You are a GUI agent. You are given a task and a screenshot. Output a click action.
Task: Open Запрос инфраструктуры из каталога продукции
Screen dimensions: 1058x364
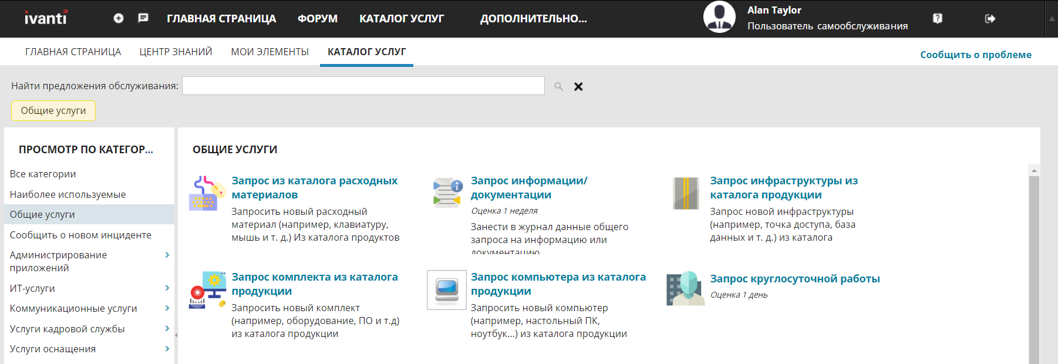pyautogui.click(x=784, y=188)
